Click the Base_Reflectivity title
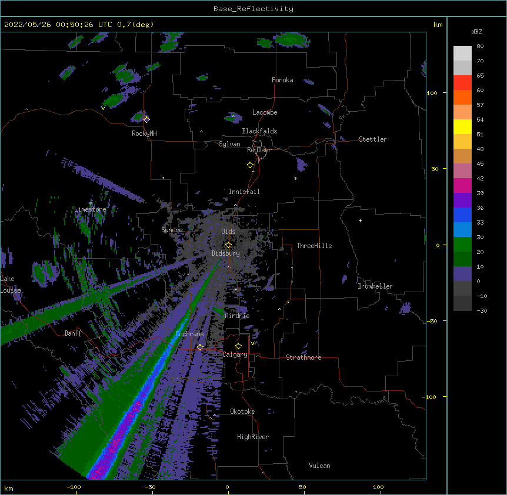The height and width of the screenshot is (495, 507). point(253,9)
